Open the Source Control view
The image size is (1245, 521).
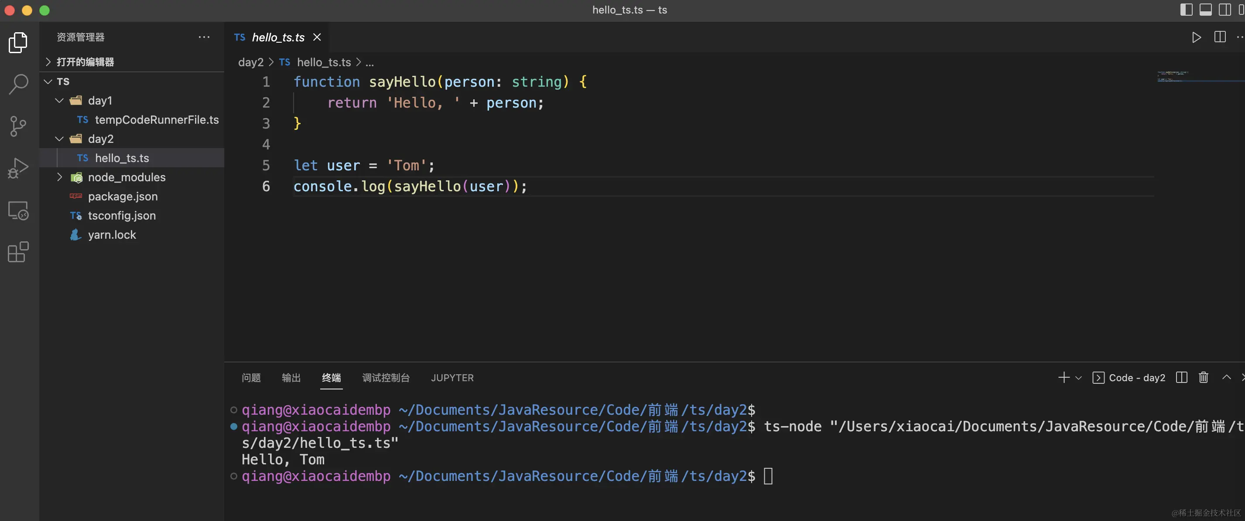18,126
